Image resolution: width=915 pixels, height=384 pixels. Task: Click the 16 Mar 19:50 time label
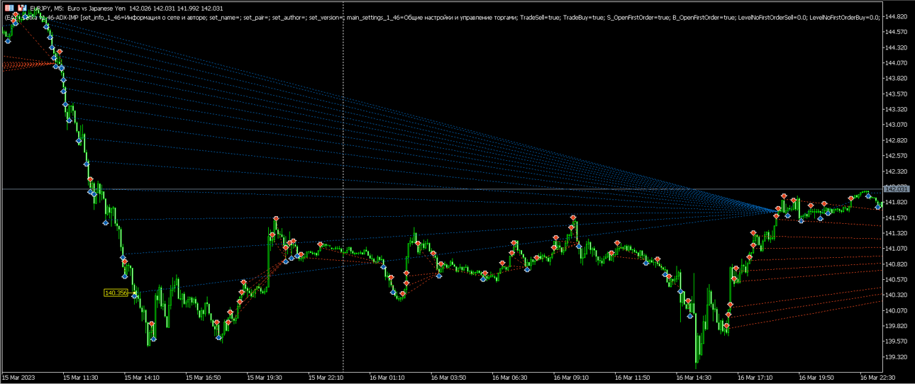(816, 378)
